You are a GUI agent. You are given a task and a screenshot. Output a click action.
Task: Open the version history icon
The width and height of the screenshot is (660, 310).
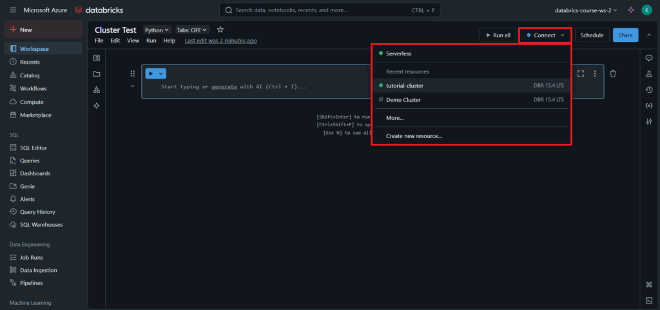648,90
